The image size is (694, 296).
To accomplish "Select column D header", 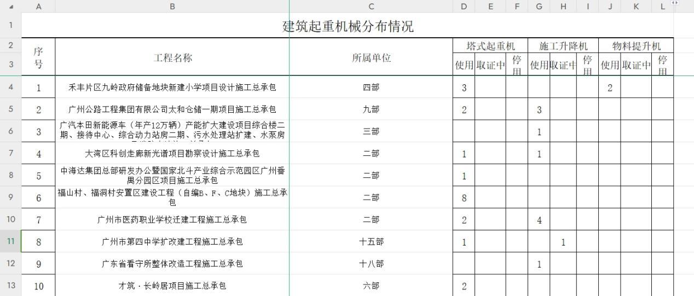I will [x=464, y=6].
